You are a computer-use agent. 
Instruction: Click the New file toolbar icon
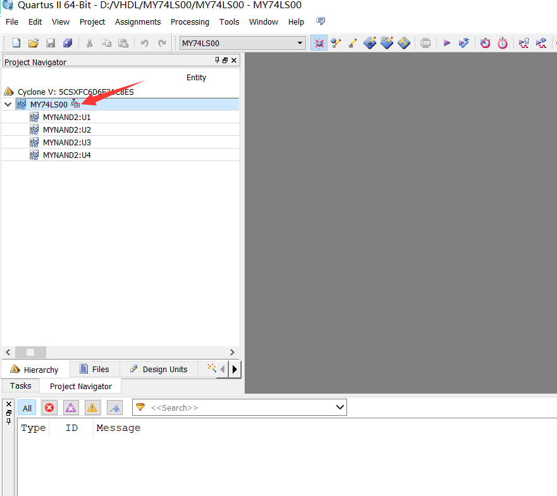(x=16, y=44)
